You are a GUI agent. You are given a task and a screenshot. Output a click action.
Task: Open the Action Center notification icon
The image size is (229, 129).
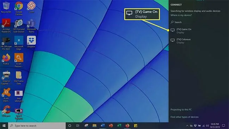coord(223,125)
